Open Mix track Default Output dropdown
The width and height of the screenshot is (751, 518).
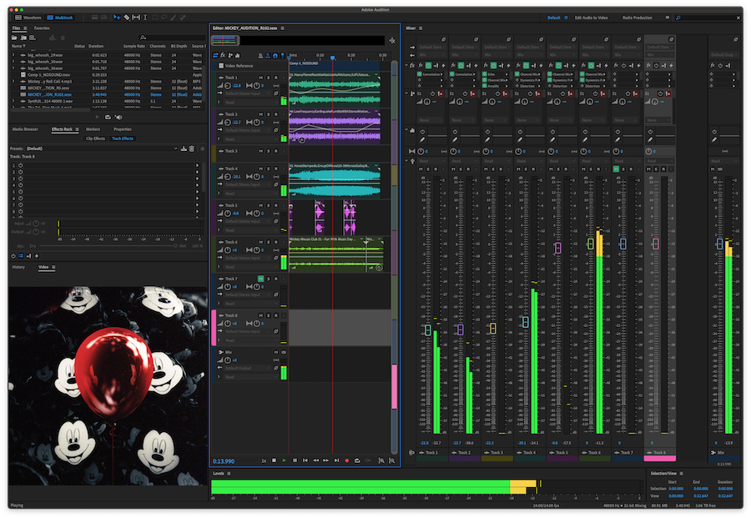click(x=248, y=368)
